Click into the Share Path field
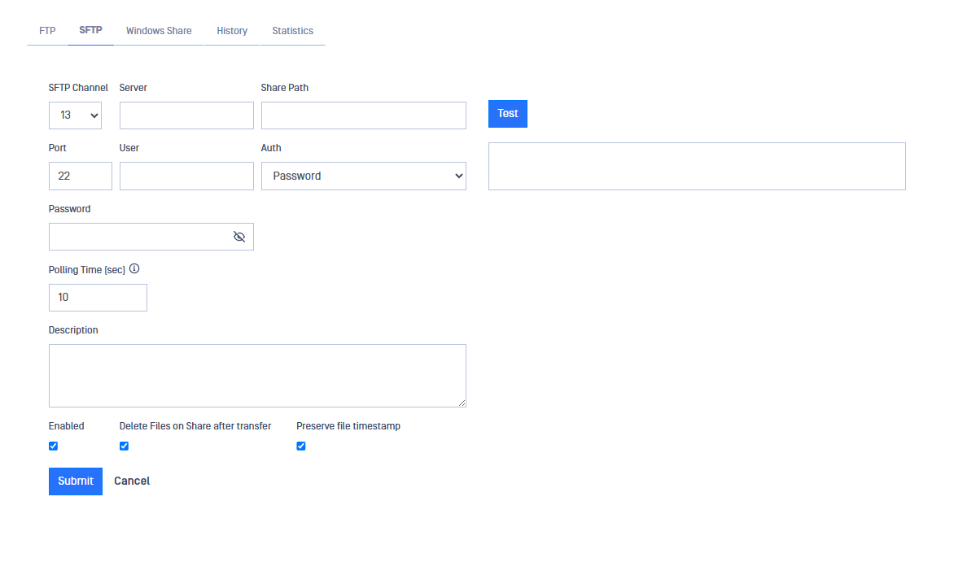Screen dimensions: 954x562 (364, 115)
